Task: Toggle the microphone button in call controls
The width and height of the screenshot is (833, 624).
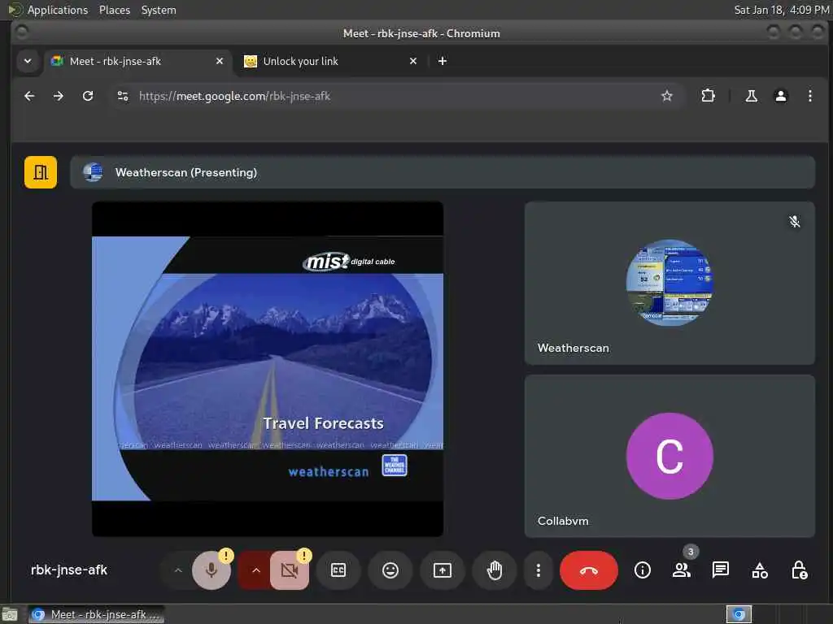Action: 212,570
